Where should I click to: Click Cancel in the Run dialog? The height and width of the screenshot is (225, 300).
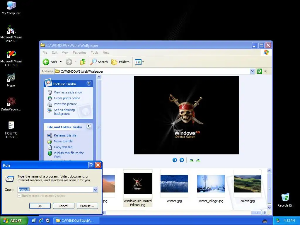pyautogui.click(x=63, y=206)
